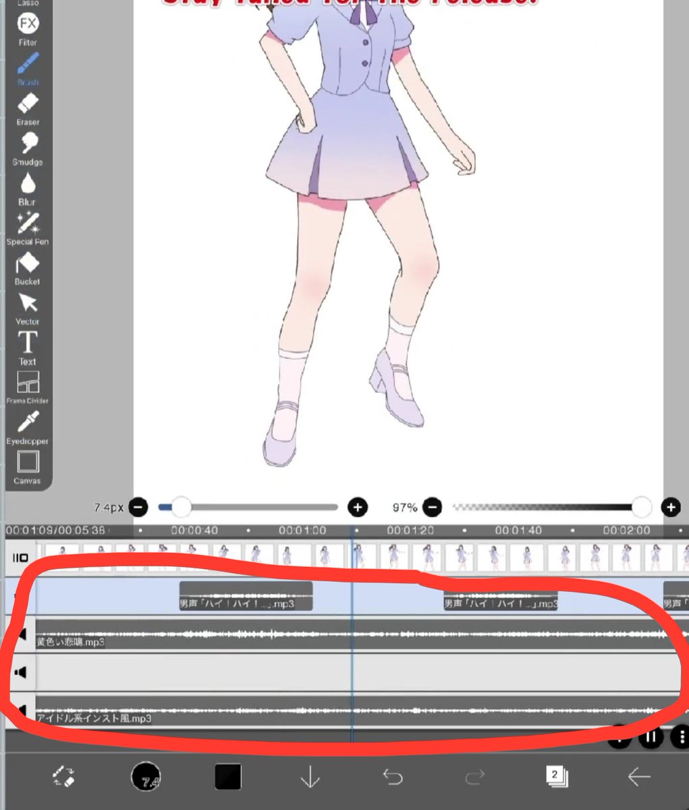The image size is (689, 810).
Task: Jump to 00:00:40 on timeline ruler
Action: (194, 531)
